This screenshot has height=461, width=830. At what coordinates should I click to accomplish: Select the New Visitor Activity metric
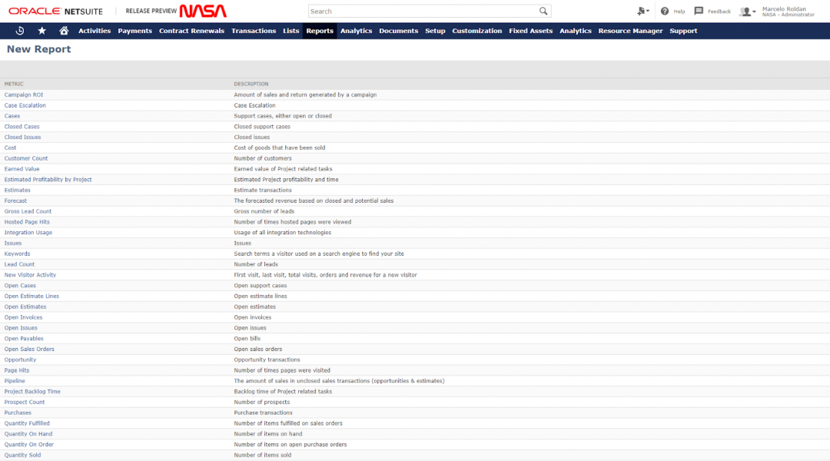tap(30, 275)
